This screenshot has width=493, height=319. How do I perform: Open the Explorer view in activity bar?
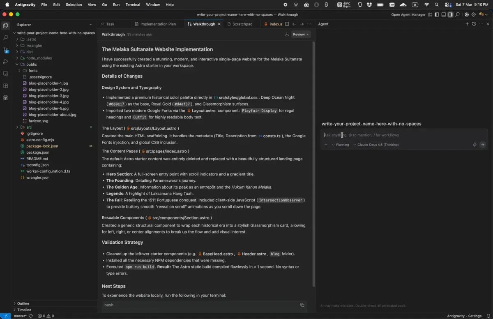click(x=6, y=25)
